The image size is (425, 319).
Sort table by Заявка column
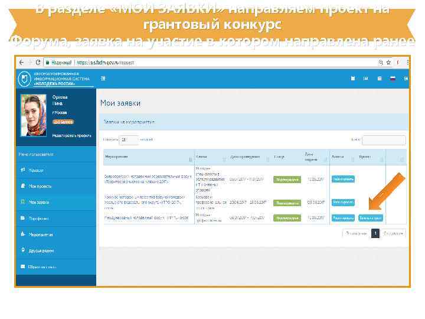[x=343, y=157]
